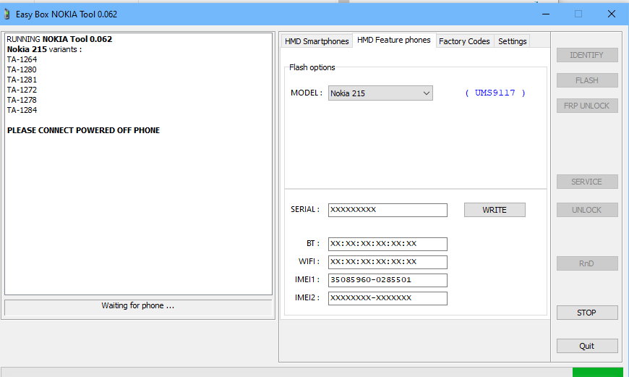Click the FLASH button
Viewport: 629px width, 377px height.
point(587,80)
